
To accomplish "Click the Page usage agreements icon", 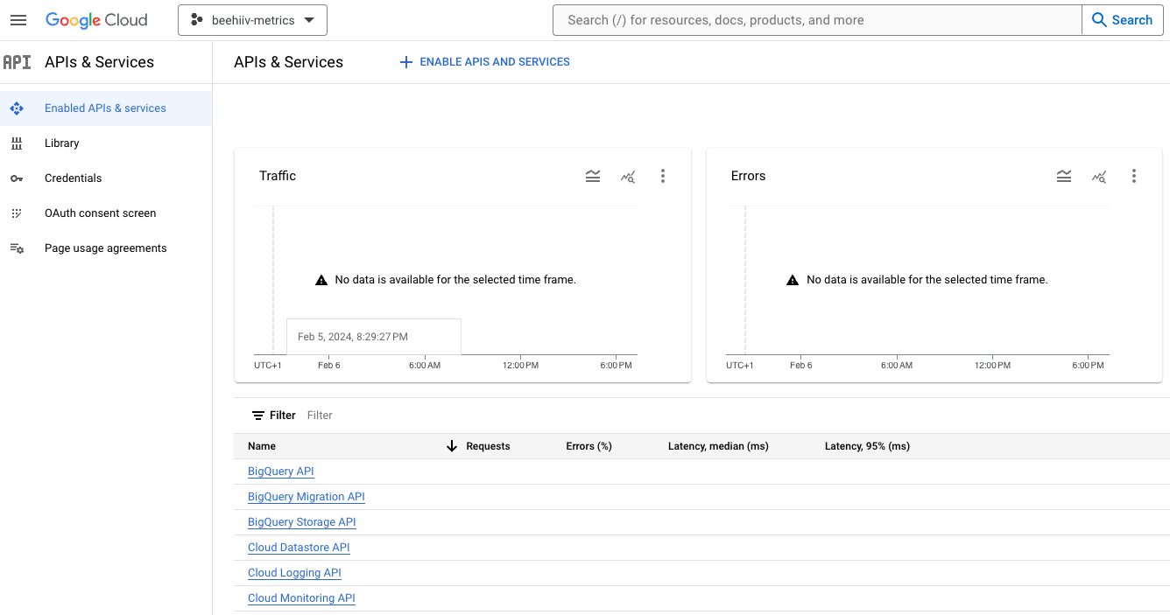I will (17, 248).
